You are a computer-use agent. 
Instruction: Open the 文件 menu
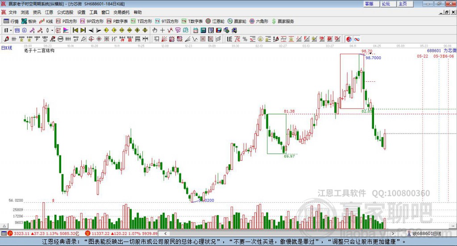[x=12, y=12]
